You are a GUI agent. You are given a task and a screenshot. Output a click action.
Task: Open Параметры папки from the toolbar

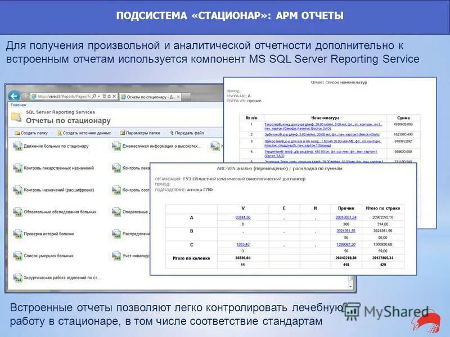(x=142, y=133)
